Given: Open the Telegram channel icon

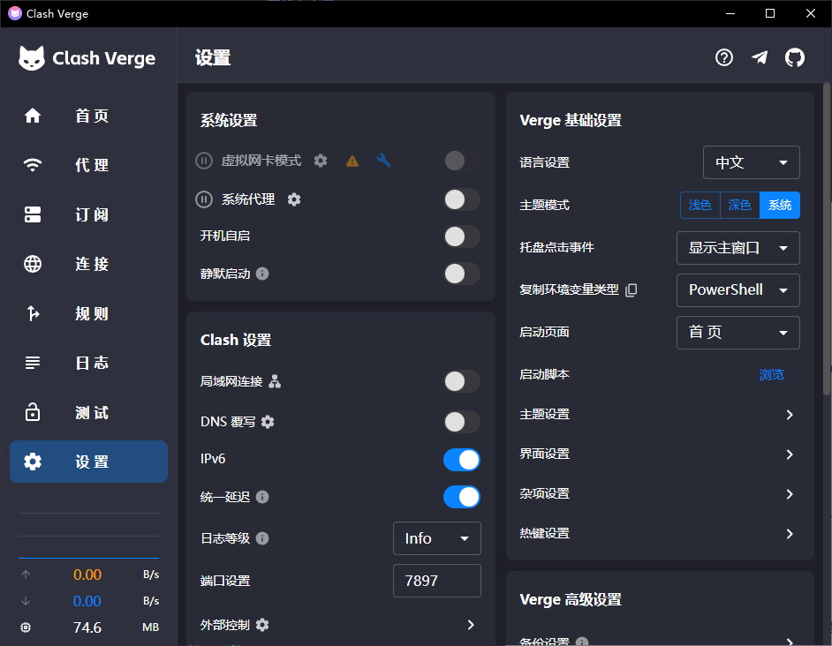Looking at the screenshot, I should coord(760,57).
